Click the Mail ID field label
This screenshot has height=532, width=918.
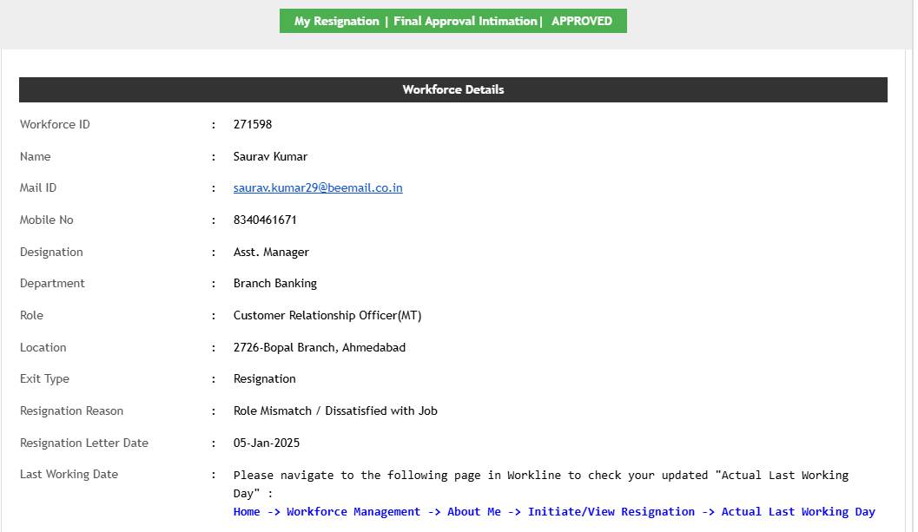38,188
